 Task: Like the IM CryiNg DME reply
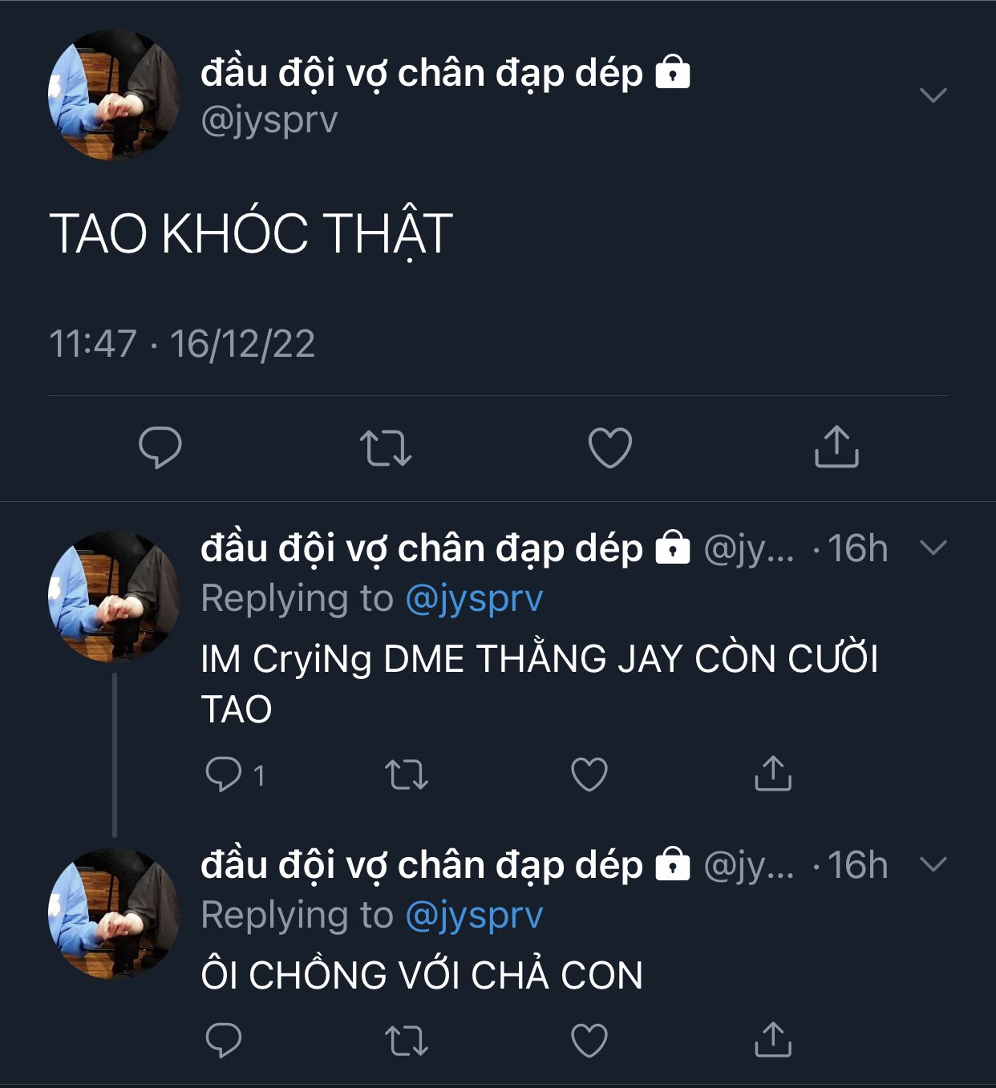(589, 775)
